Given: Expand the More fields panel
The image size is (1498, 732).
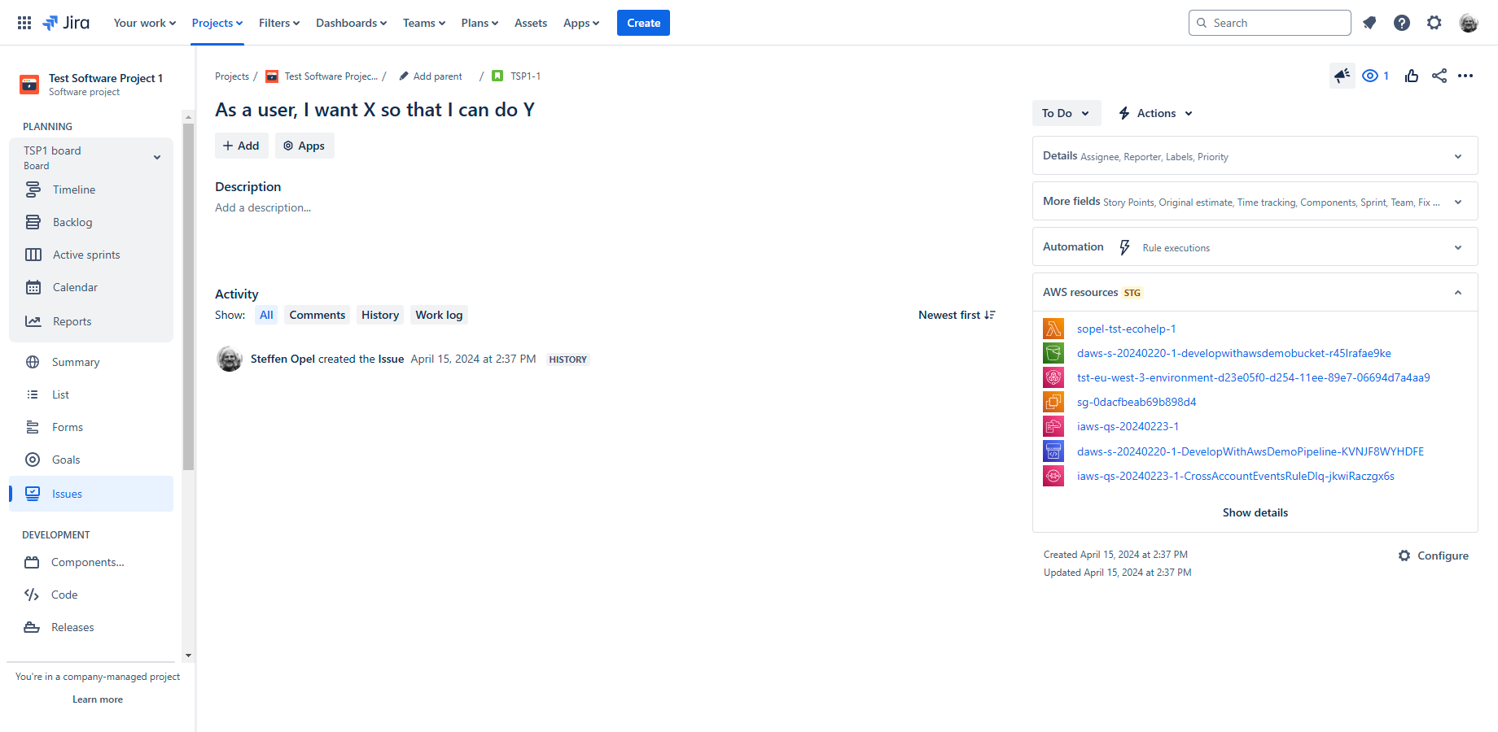Looking at the screenshot, I should pyautogui.click(x=1255, y=201).
